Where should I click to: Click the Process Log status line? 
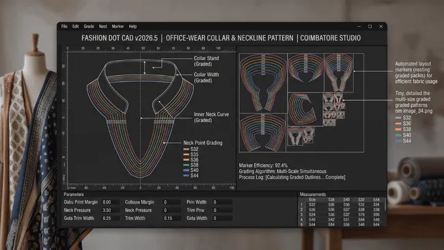click(x=292, y=177)
